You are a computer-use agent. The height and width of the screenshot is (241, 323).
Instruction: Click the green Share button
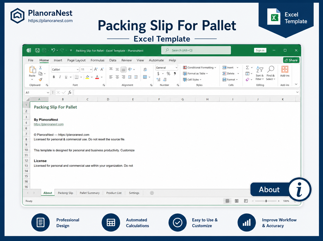pyautogui.click(x=291, y=60)
